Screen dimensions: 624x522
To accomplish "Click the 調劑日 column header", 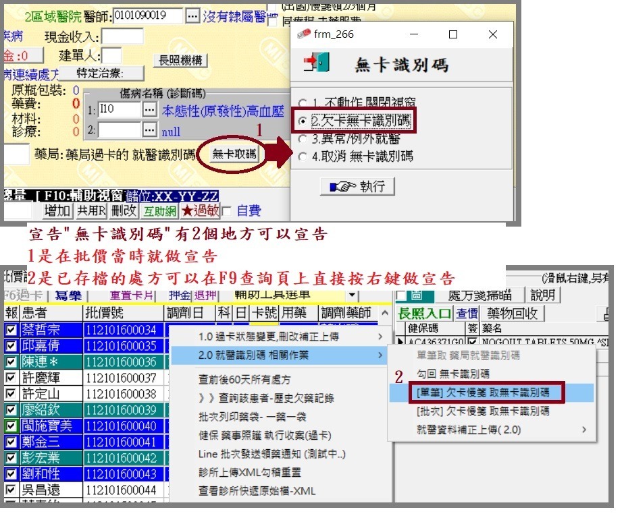I will click(189, 313).
